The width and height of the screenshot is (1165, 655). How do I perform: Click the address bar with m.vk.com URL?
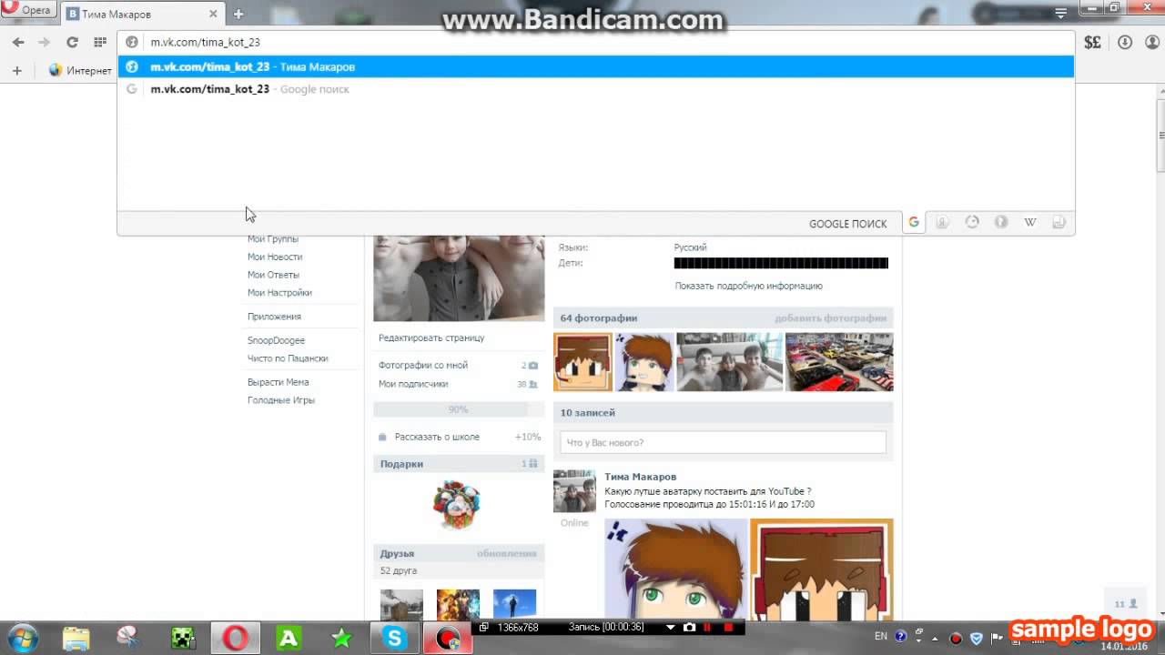(x=596, y=42)
